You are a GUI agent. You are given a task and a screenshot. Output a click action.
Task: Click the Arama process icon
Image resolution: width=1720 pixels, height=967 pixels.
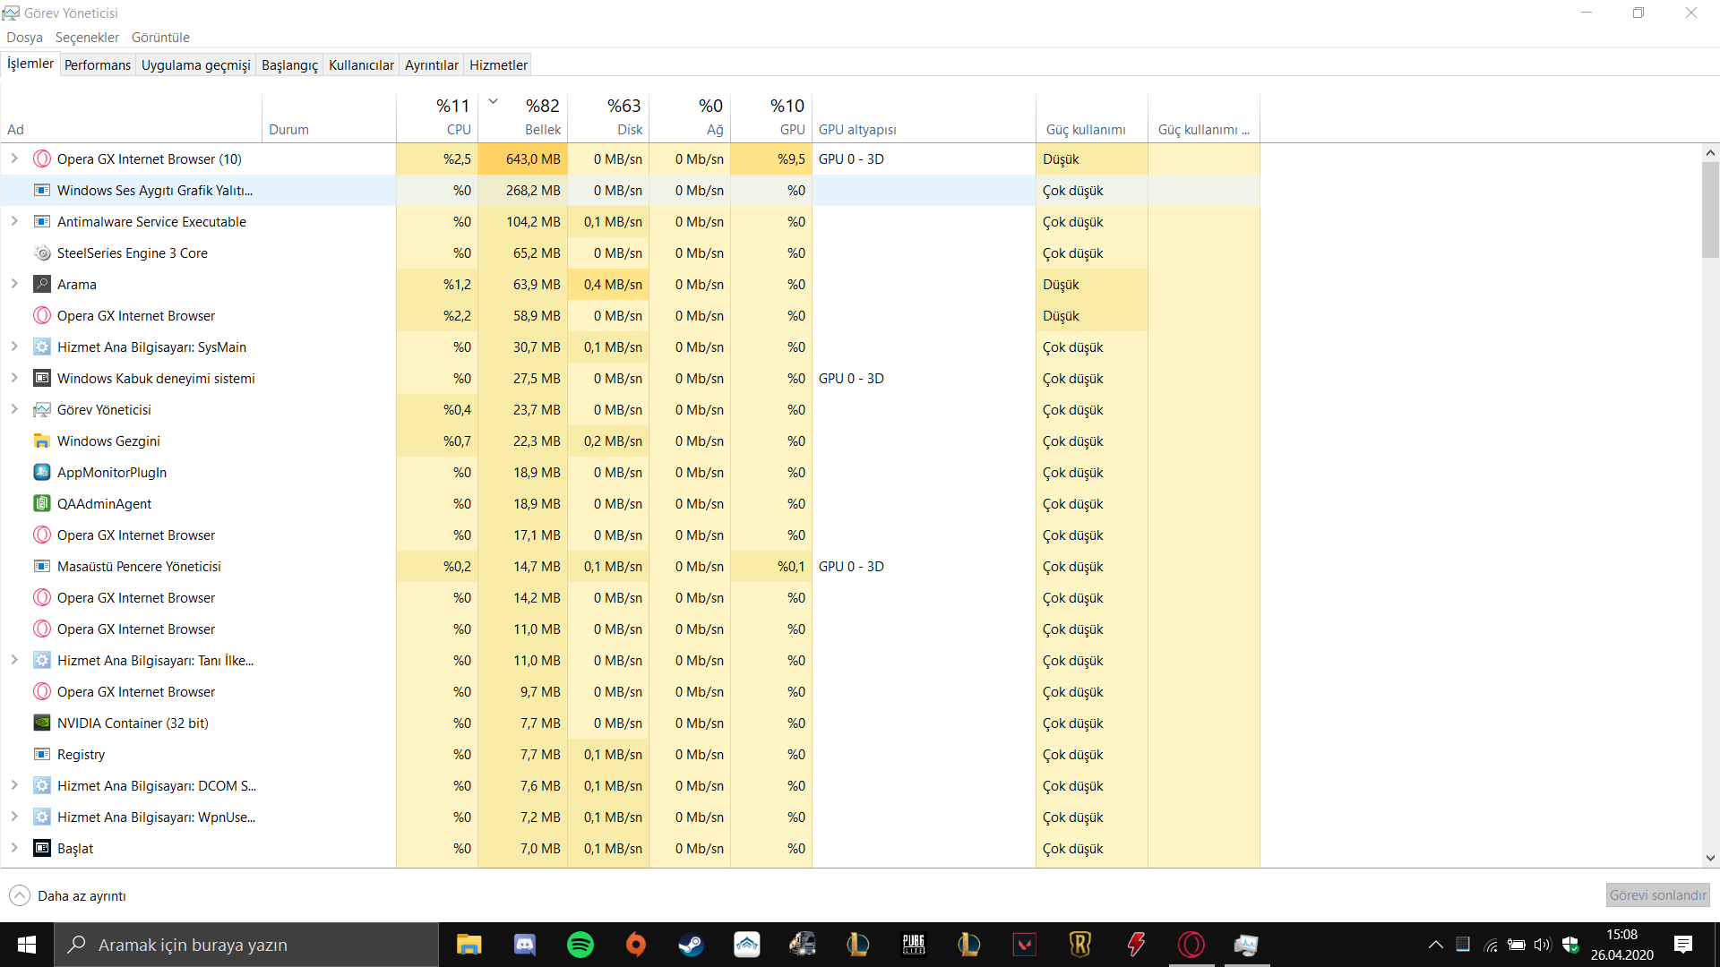click(42, 285)
